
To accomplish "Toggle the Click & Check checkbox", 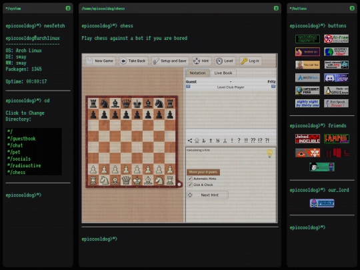I will tap(190, 185).
